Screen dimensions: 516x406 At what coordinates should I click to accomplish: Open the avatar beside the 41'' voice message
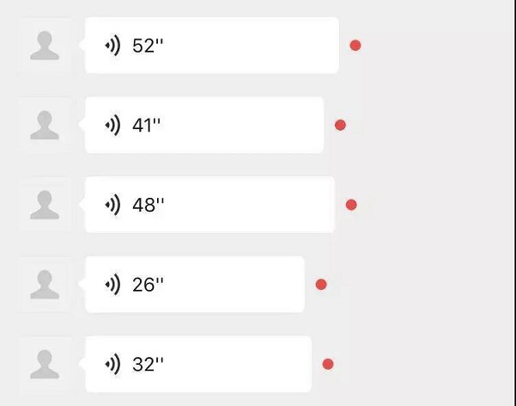pyautogui.click(x=45, y=125)
